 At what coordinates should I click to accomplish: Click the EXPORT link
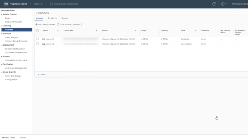point(42,75)
